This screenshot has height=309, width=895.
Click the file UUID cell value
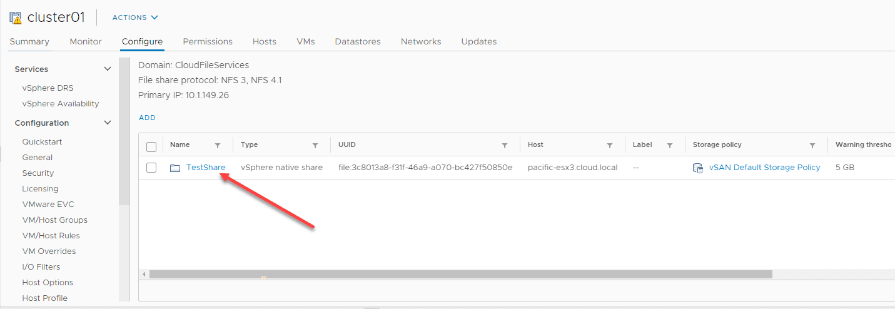pos(425,168)
